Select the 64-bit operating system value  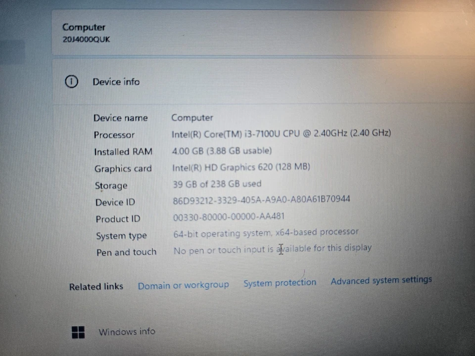point(266,233)
